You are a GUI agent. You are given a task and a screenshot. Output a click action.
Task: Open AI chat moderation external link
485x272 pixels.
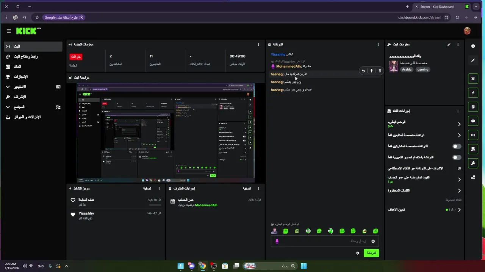[x=459, y=168]
